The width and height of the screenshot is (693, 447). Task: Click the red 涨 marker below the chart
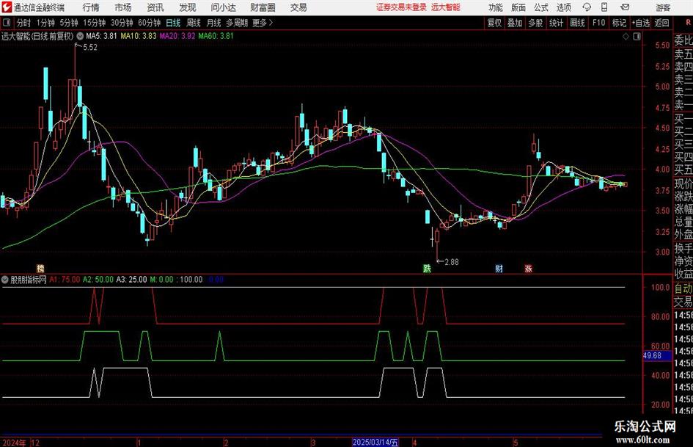click(x=528, y=268)
